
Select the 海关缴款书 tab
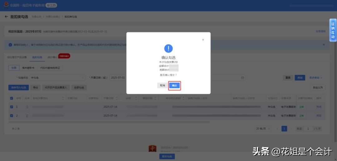click(x=28, y=68)
